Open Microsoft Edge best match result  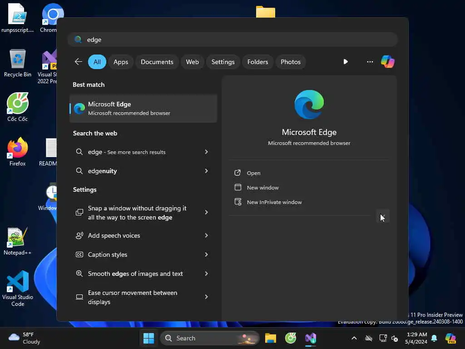click(143, 108)
